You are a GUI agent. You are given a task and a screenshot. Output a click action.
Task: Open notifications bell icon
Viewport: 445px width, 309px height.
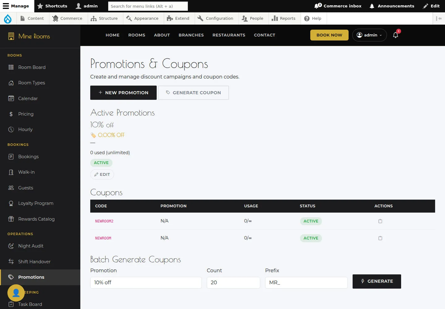(396, 35)
